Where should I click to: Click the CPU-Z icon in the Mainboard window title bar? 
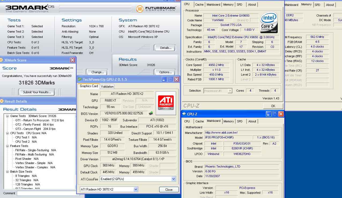click(184, 114)
